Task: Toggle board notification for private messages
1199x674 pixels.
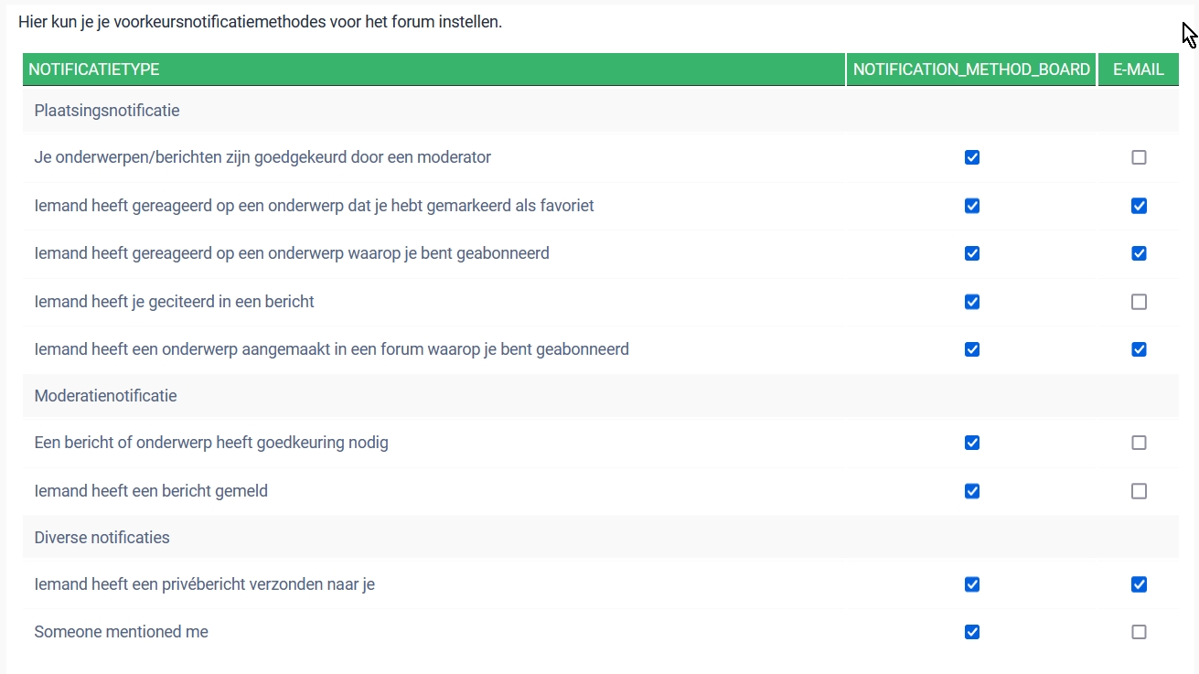Action: 972,584
